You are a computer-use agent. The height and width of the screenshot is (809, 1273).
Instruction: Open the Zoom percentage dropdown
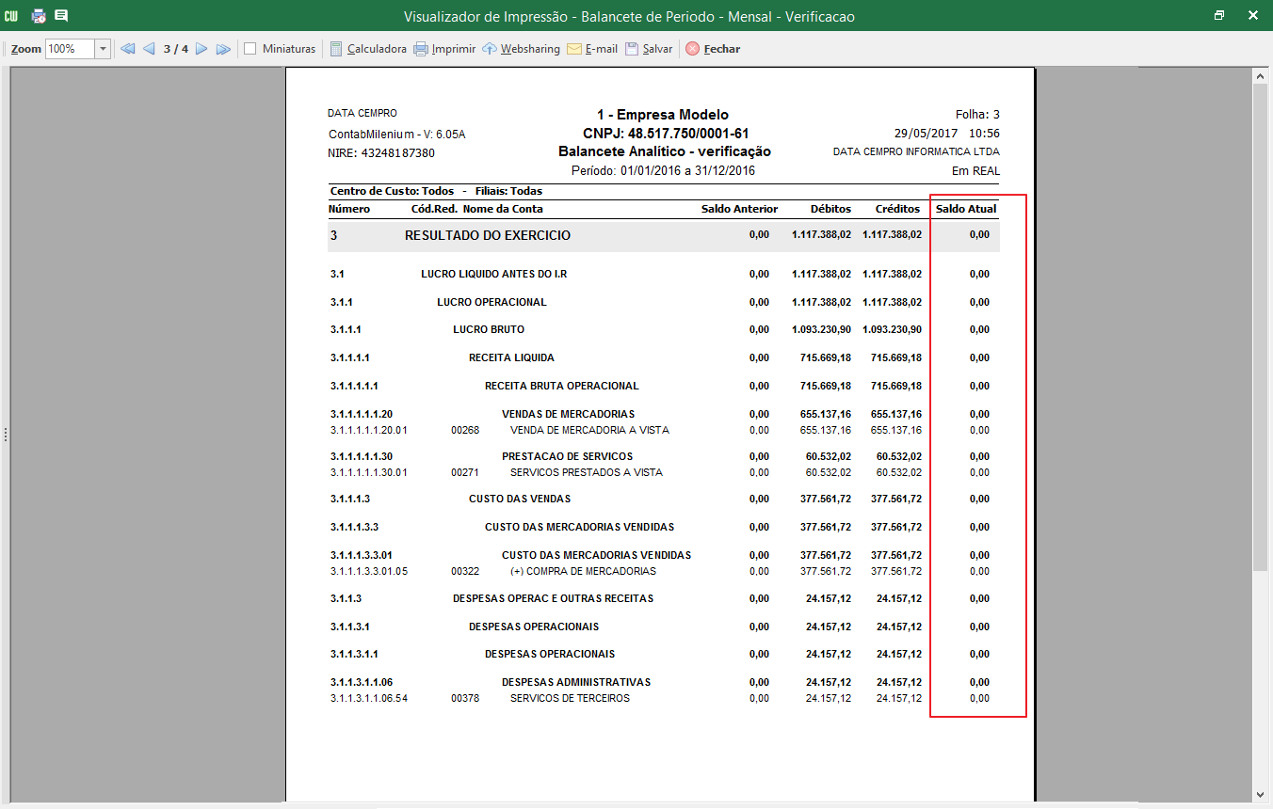[103, 49]
